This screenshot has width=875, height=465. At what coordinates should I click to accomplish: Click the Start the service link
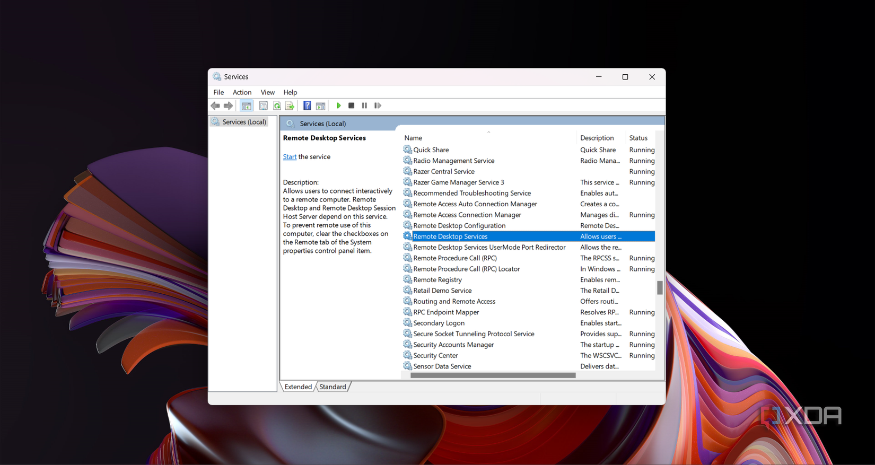(290, 157)
